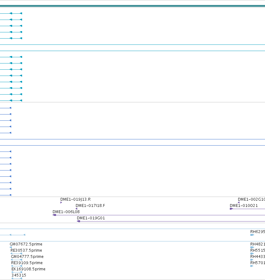Select the RE30537.5prime EST label

pyautogui.click(x=26, y=250)
